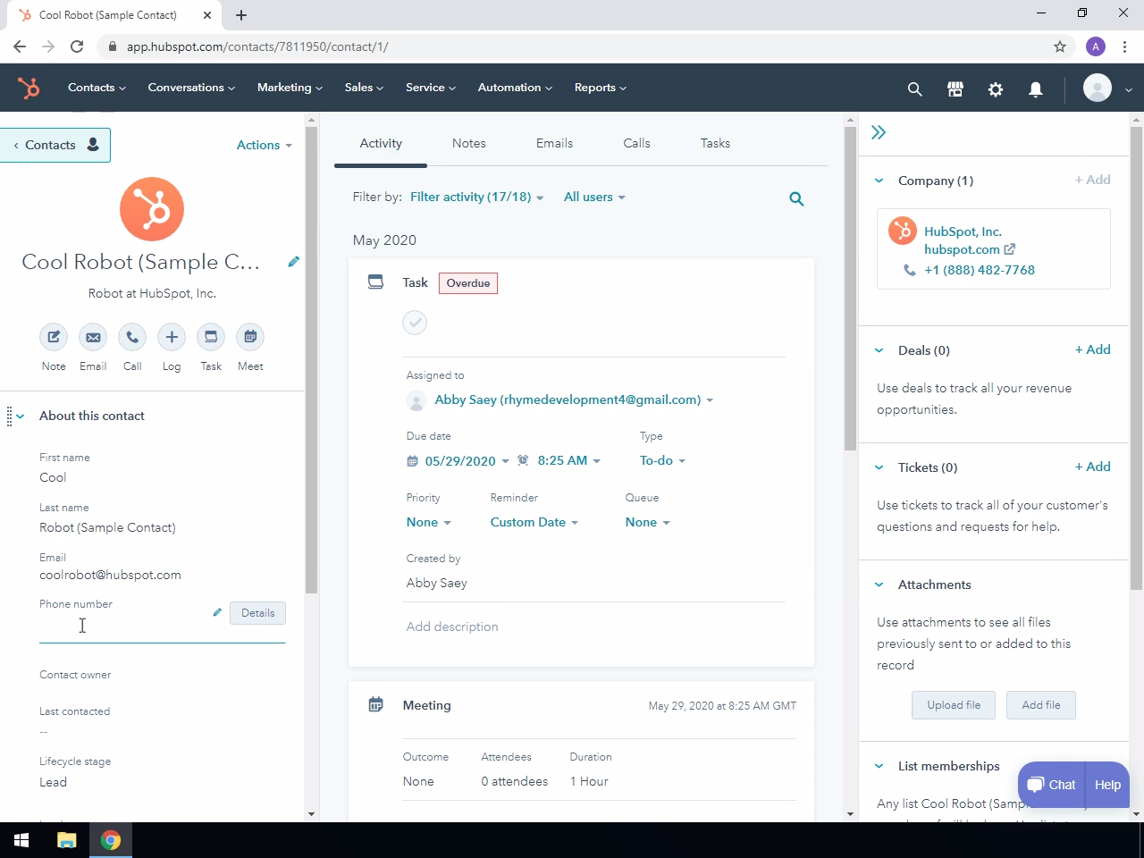The width and height of the screenshot is (1144, 858).
Task: Open the Sales navigation menu
Action: [x=364, y=88]
